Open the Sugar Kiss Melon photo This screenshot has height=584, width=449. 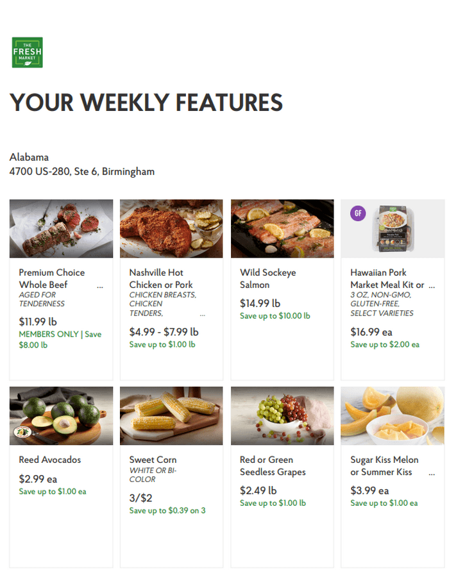pyautogui.click(x=392, y=415)
